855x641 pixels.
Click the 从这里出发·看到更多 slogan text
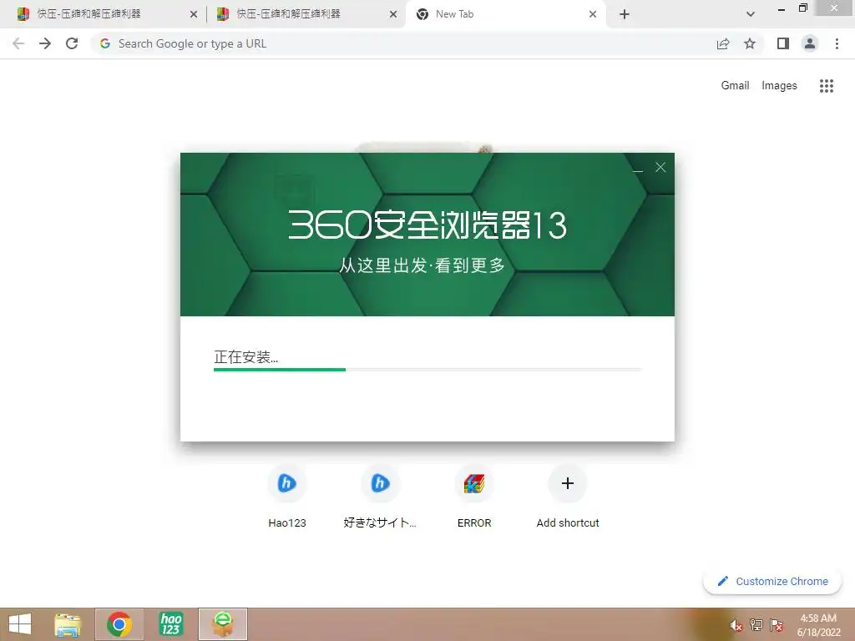click(422, 265)
